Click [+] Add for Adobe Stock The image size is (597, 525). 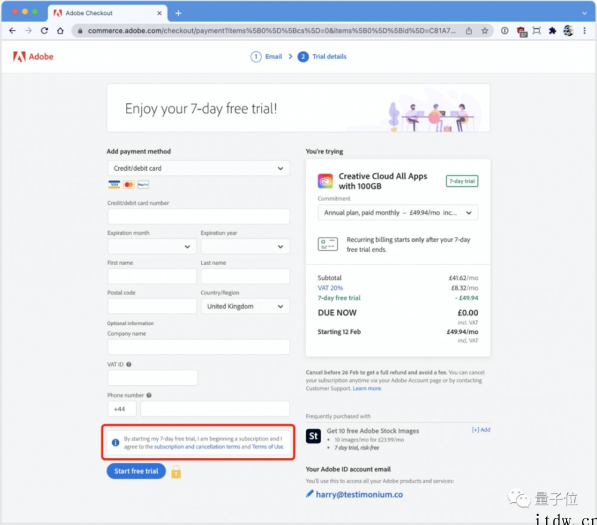[481, 430]
